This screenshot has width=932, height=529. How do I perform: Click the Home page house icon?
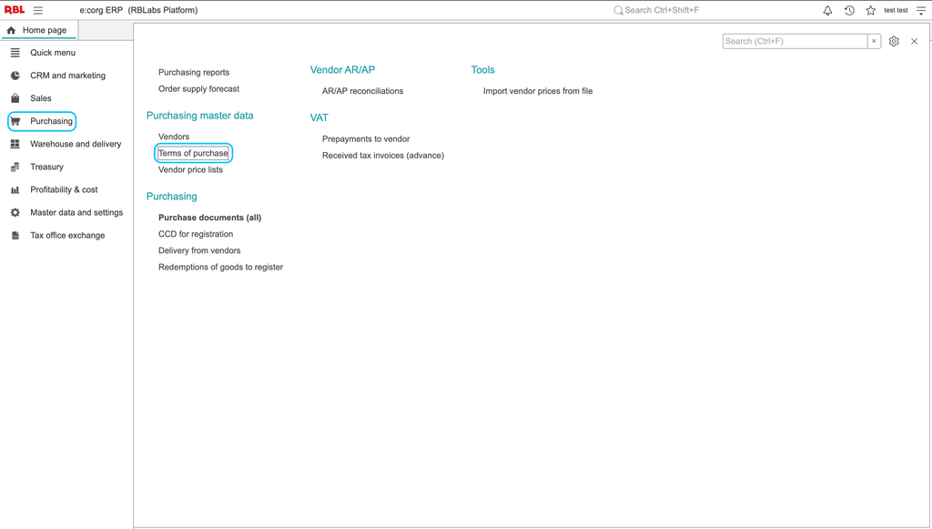pos(11,30)
